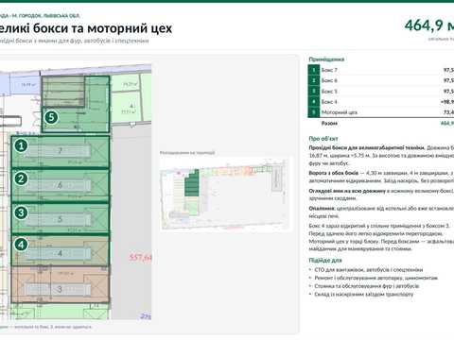Select the 'Моторний цех' row label

click(x=340, y=112)
